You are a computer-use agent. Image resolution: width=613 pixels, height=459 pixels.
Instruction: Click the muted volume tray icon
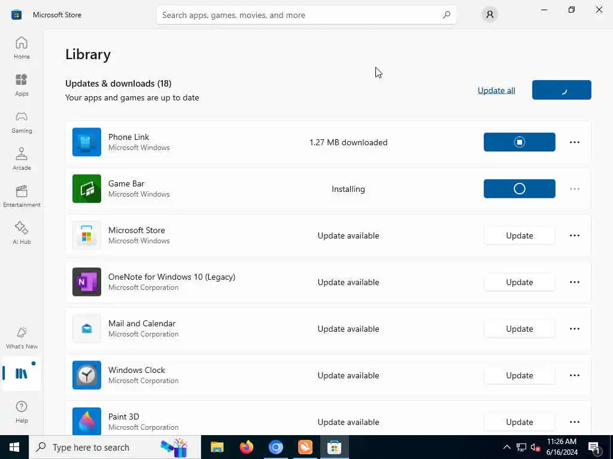535,447
